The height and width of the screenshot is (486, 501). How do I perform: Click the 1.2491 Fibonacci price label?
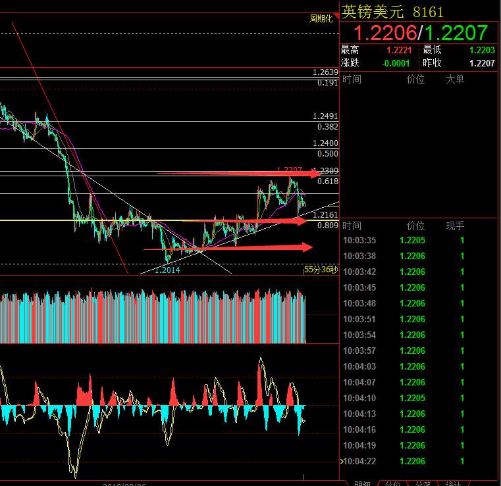point(325,116)
